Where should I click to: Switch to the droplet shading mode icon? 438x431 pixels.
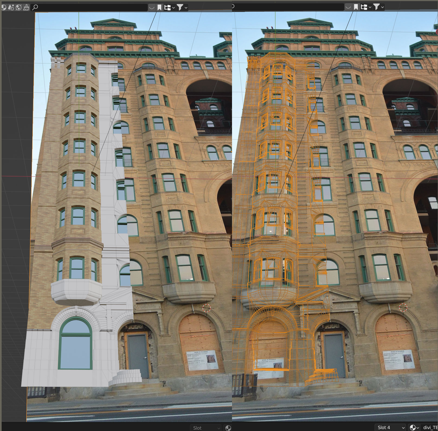11,7
